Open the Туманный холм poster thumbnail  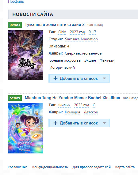tap(25, 55)
